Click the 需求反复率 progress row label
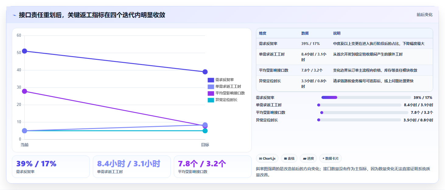This screenshot has width=445, height=190. [x=265, y=98]
